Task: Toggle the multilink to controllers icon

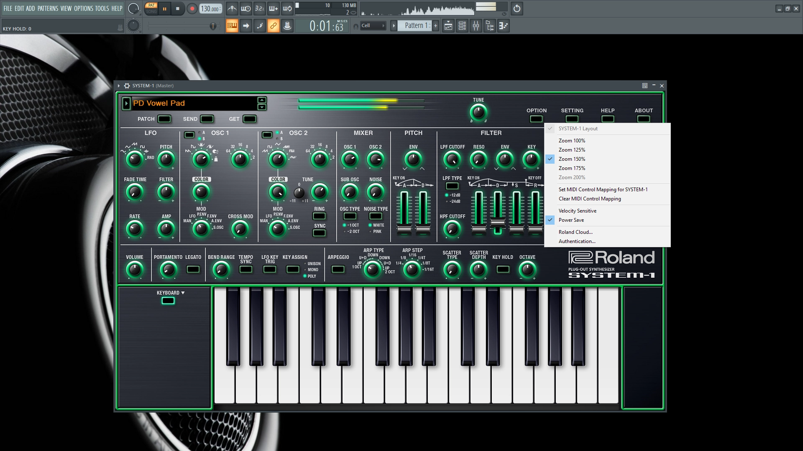Action: click(x=274, y=26)
